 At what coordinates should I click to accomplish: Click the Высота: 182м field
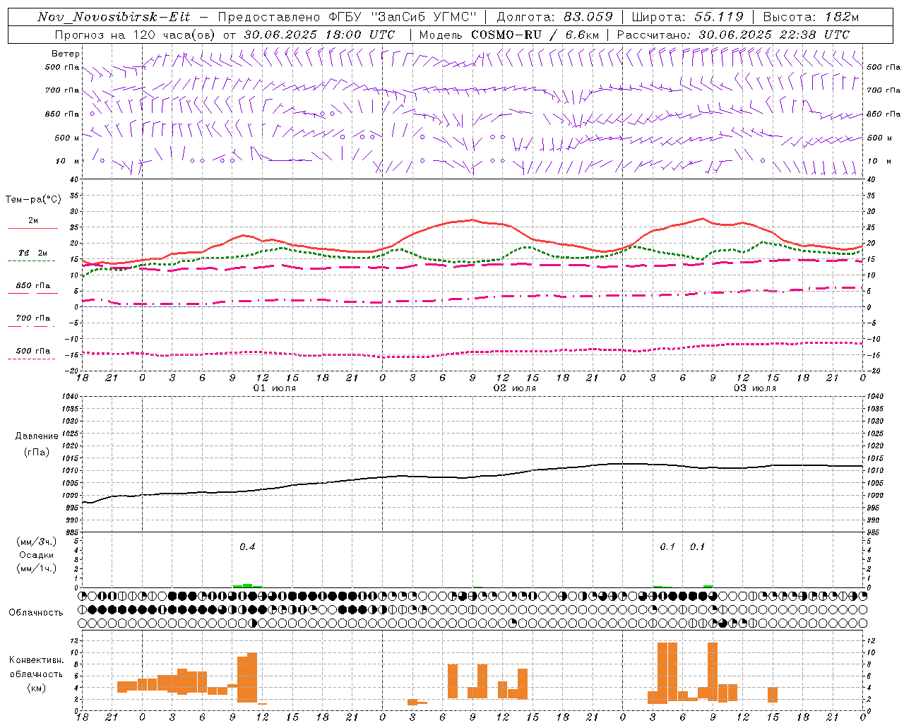pyautogui.click(x=811, y=17)
